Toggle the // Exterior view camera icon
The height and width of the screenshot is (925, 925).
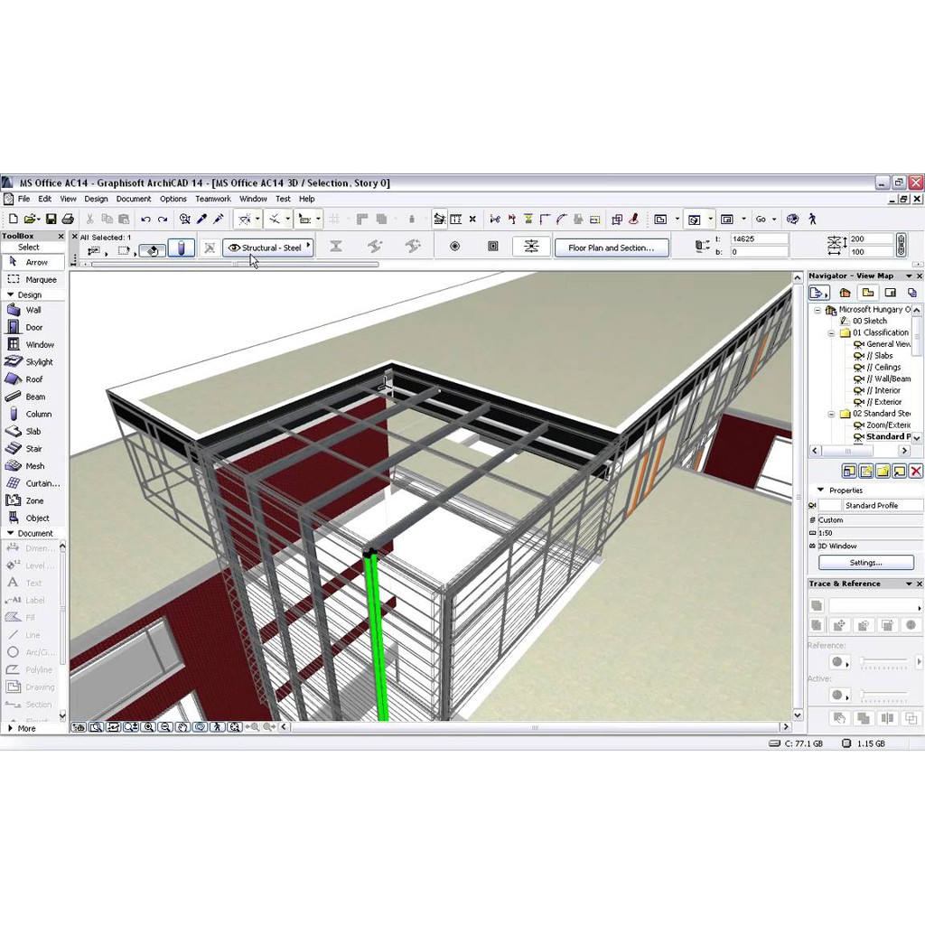[x=859, y=401]
